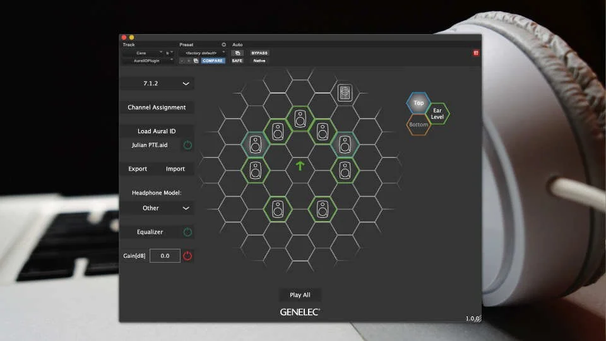
Task: Select the right side surround speaker beside the arrow
Action: click(345, 170)
